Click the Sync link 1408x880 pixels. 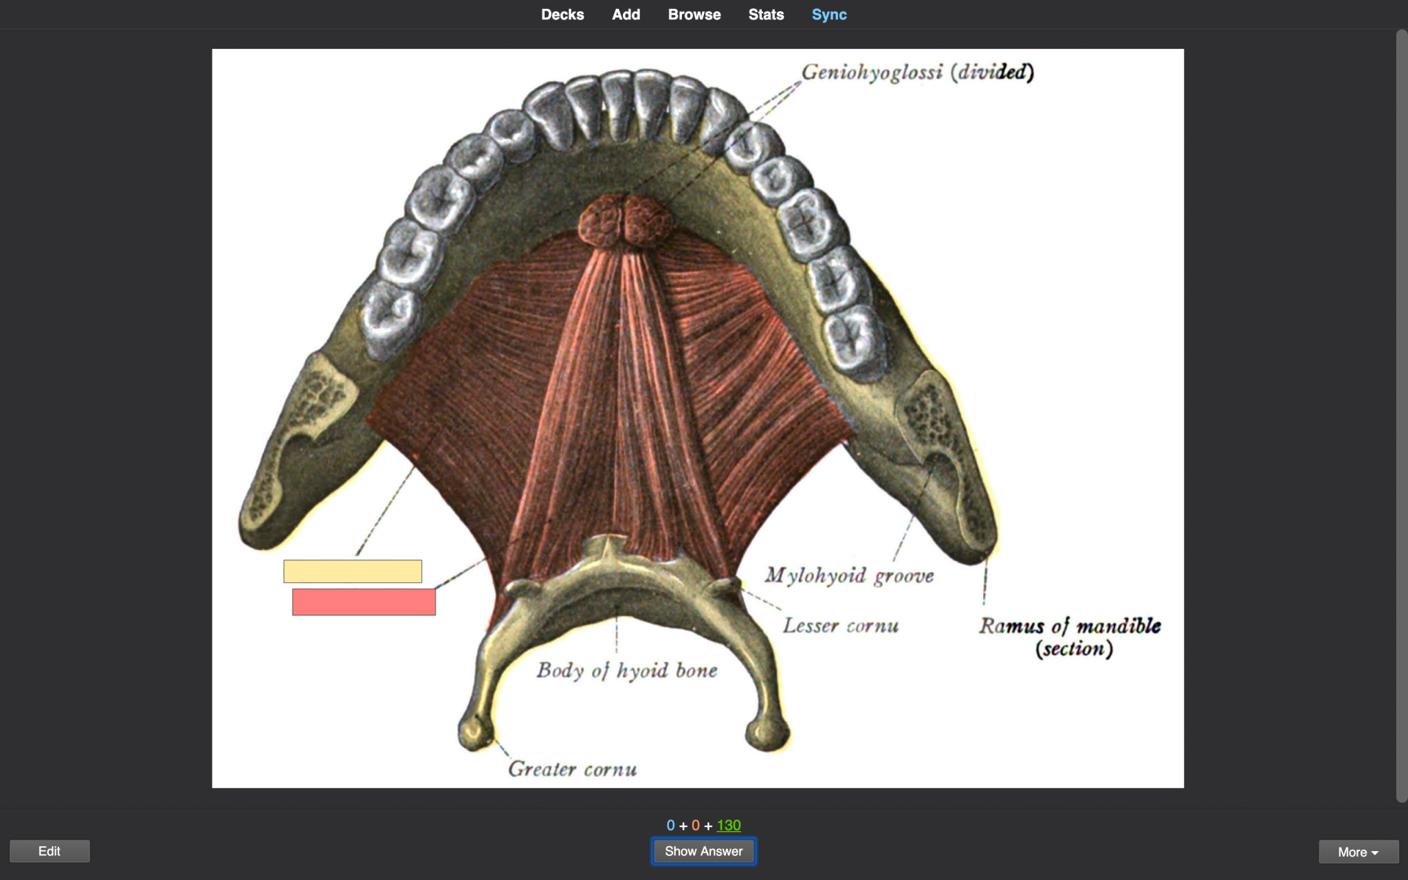coord(828,14)
